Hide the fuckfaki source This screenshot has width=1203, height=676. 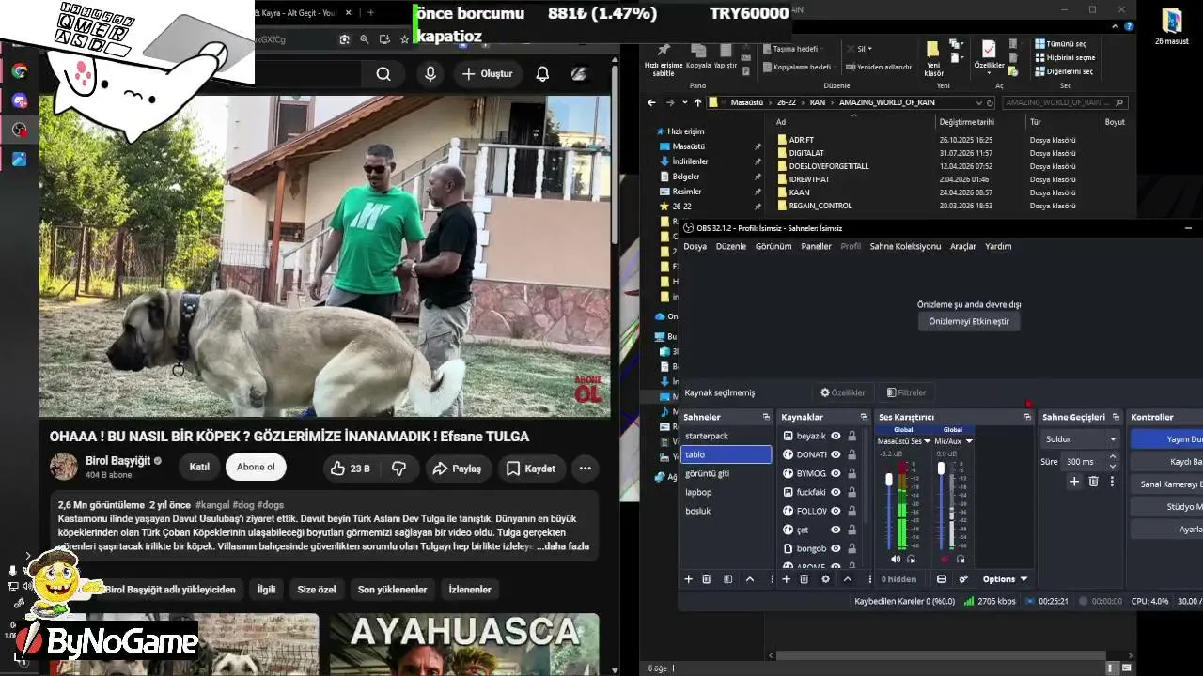pos(836,492)
